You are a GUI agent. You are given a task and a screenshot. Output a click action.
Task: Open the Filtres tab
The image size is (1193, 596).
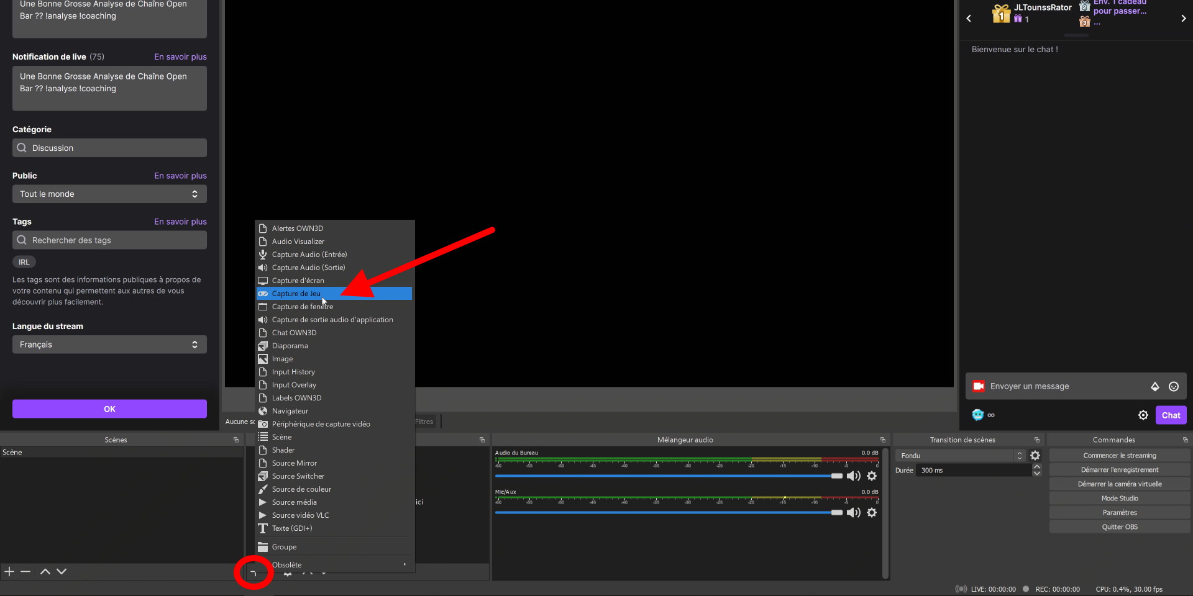click(x=424, y=421)
